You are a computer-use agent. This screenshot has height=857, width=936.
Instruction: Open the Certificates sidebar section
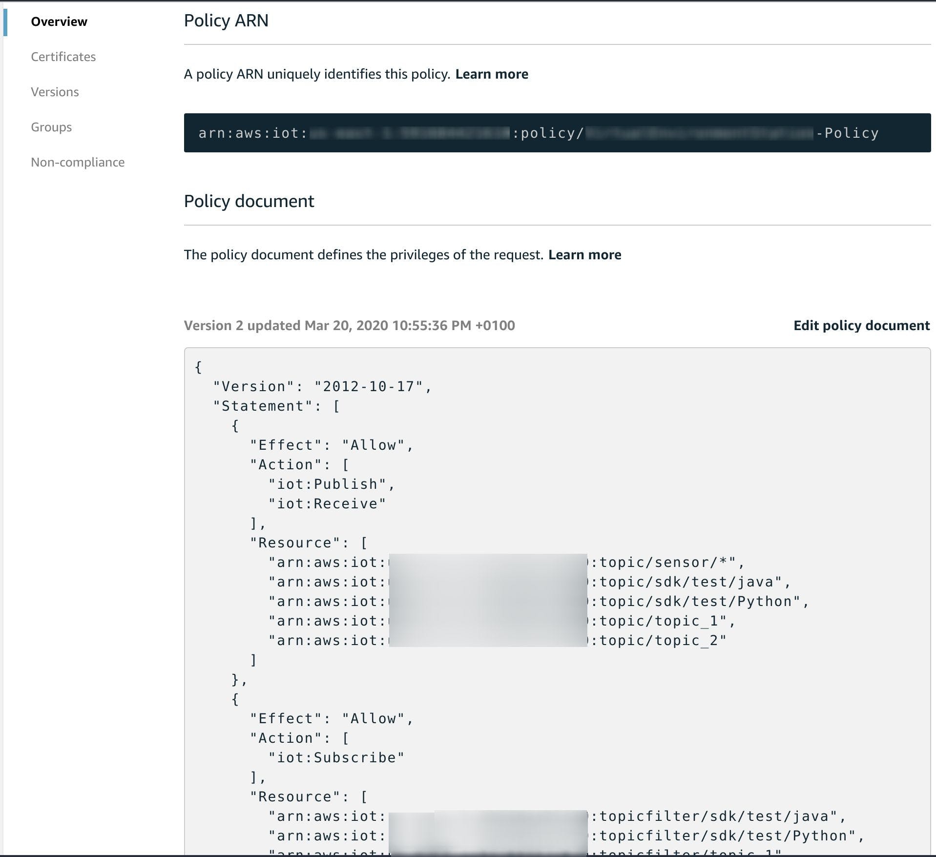pyautogui.click(x=63, y=57)
